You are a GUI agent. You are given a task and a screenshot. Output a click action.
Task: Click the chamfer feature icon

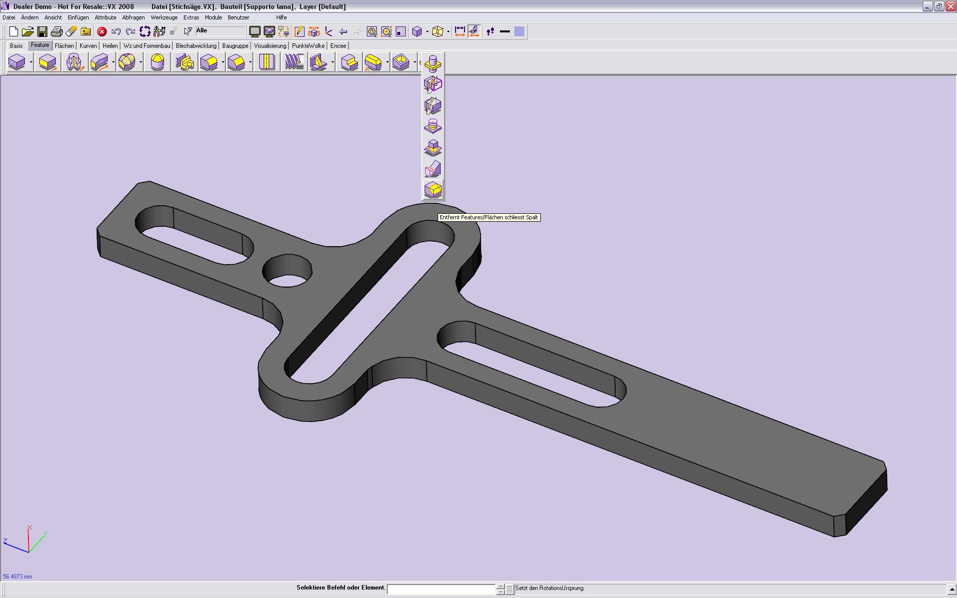pos(237,63)
